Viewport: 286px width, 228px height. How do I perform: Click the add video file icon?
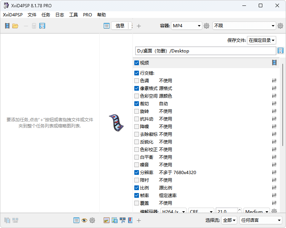pos(7,26)
